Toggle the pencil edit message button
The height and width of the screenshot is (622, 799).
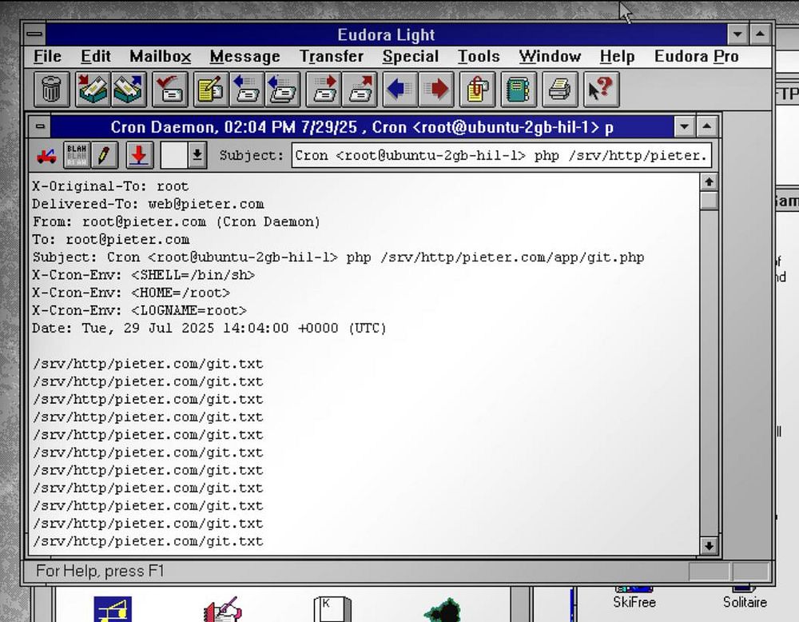coord(105,155)
